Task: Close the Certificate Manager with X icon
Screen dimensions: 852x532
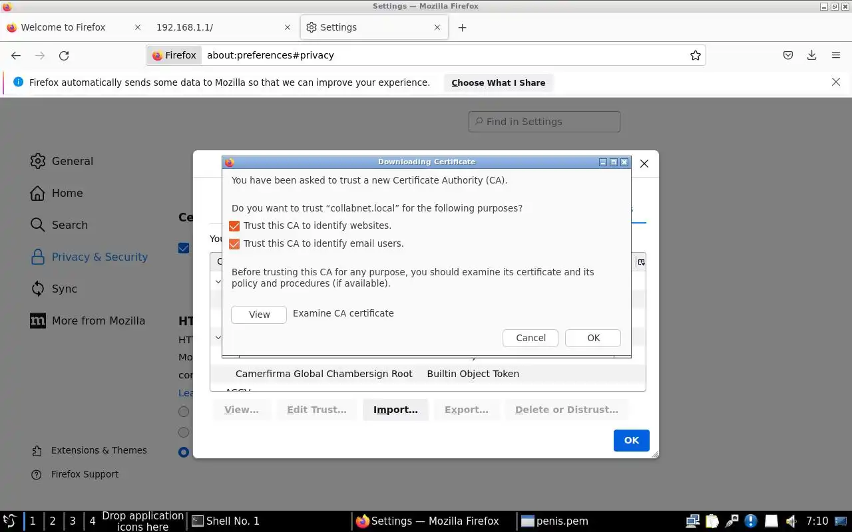Action: click(644, 164)
